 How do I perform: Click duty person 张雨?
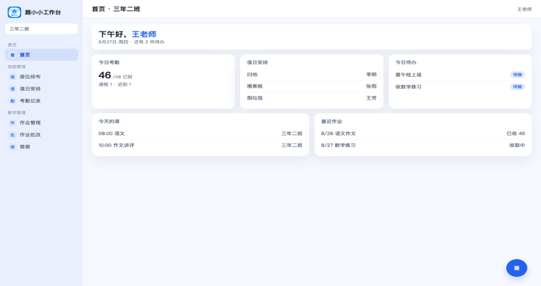point(371,86)
